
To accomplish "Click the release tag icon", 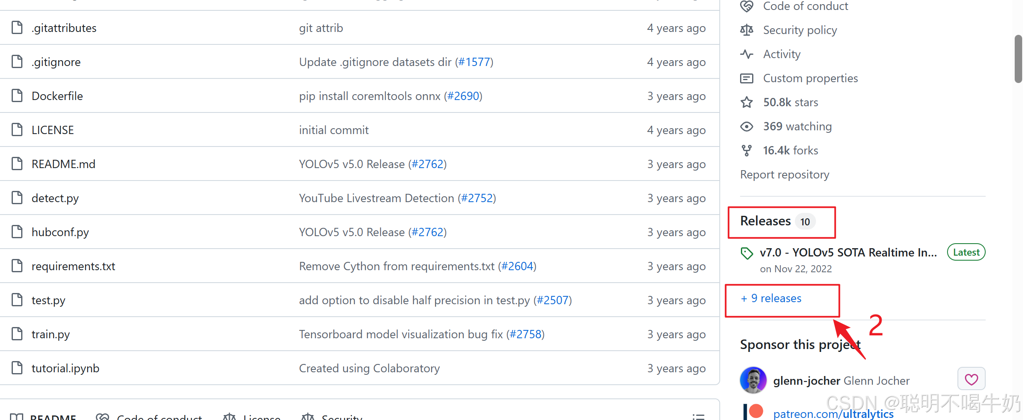I will 747,253.
